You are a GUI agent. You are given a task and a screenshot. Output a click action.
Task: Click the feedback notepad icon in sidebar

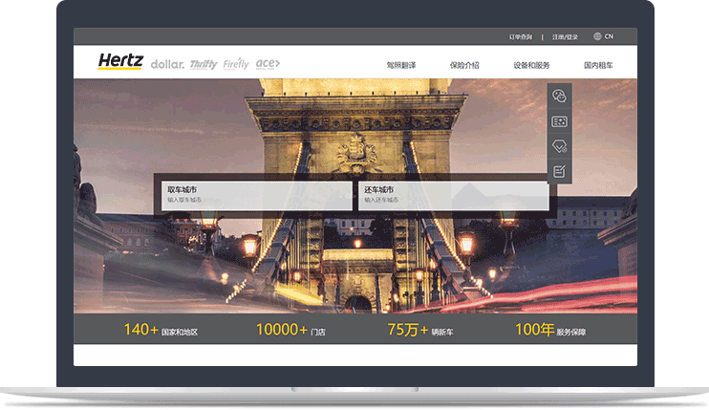click(x=560, y=171)
